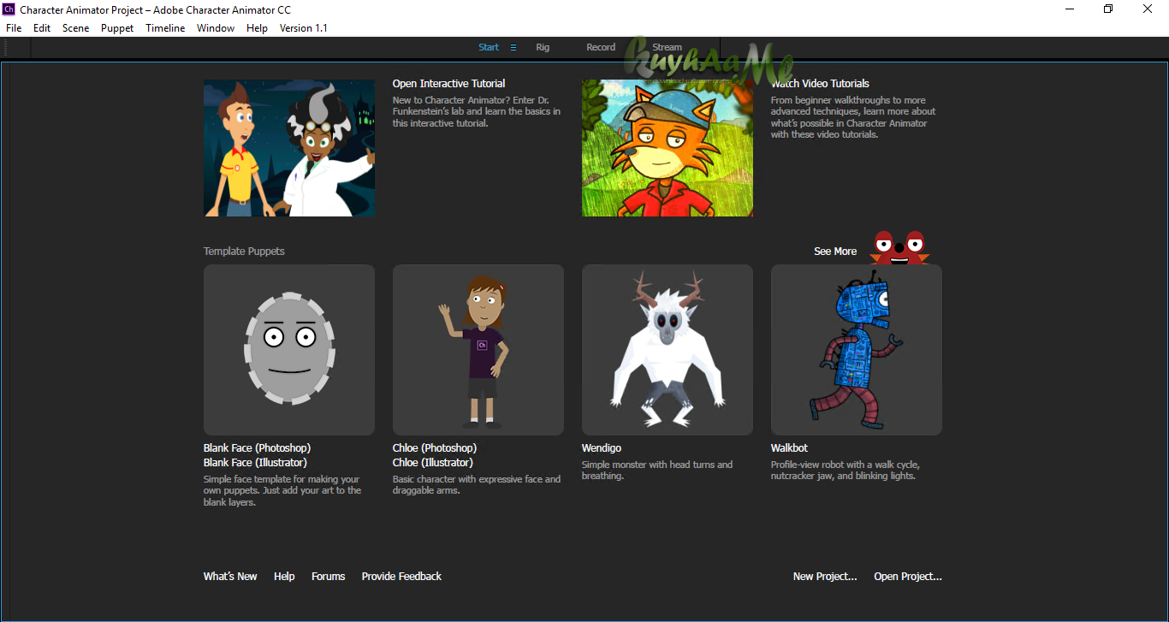Open the What's New link
This screenshot has height=622, width=1169.
point(230,577)
